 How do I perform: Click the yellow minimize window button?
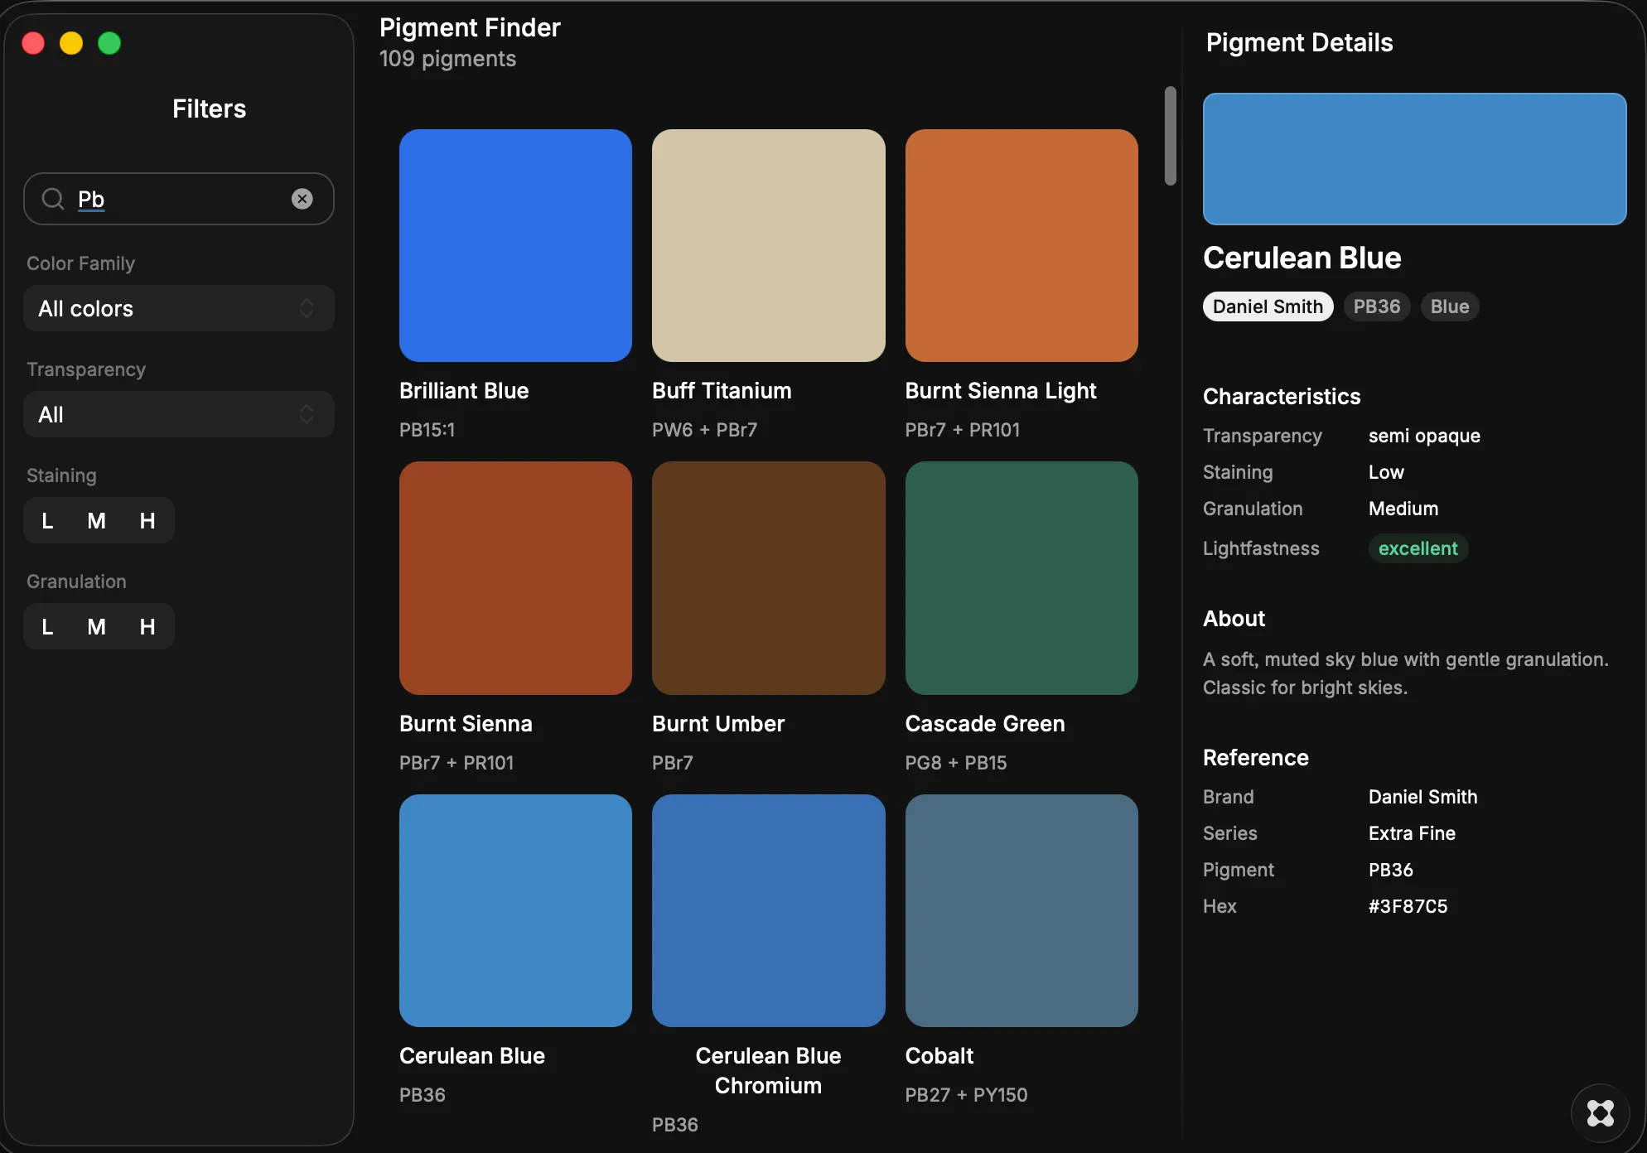71,43
